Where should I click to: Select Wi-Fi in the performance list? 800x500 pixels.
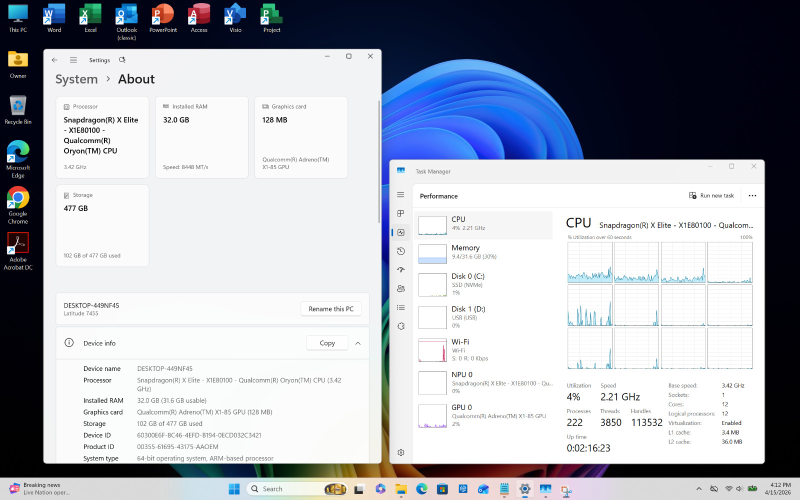pyautogui.click(x=483, y=349)
